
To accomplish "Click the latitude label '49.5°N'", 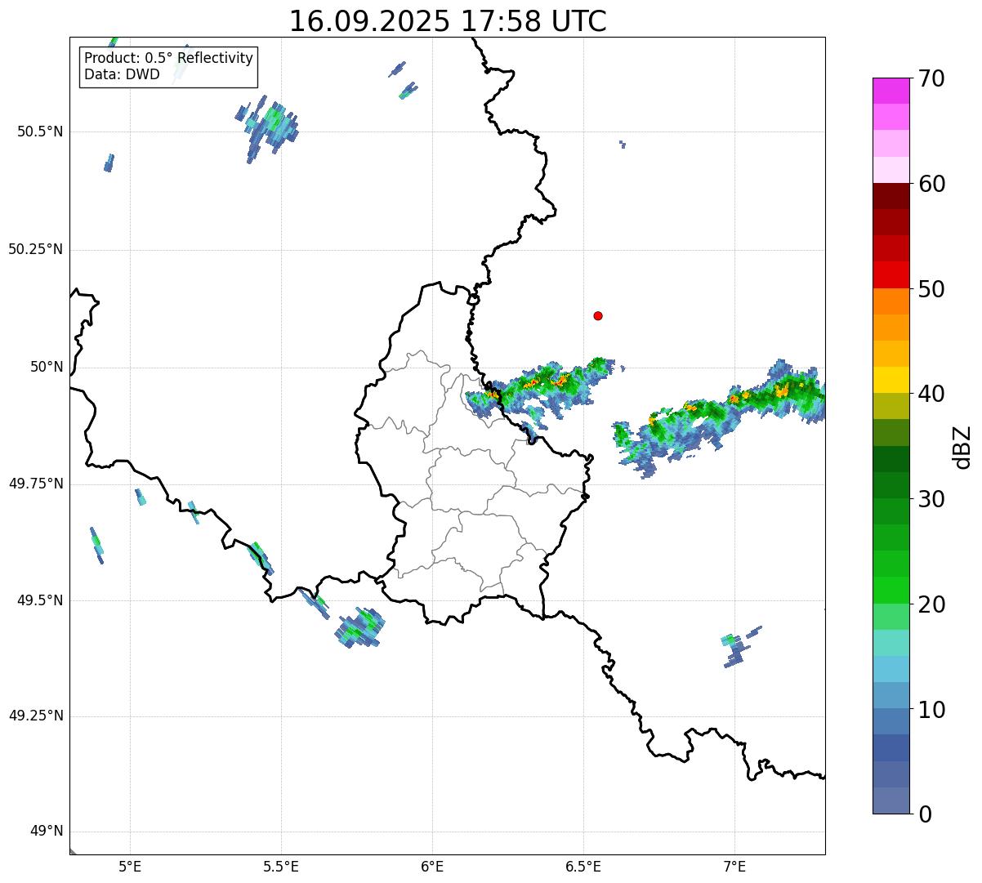I will click(x=39, y=600).
